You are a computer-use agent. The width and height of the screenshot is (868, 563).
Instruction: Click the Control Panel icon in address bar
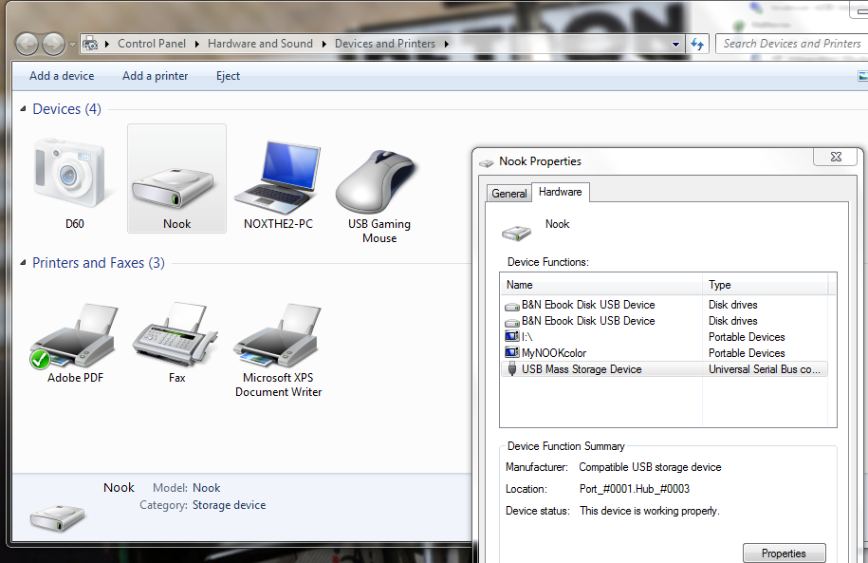pyautogui.click(x=90, y=44)
